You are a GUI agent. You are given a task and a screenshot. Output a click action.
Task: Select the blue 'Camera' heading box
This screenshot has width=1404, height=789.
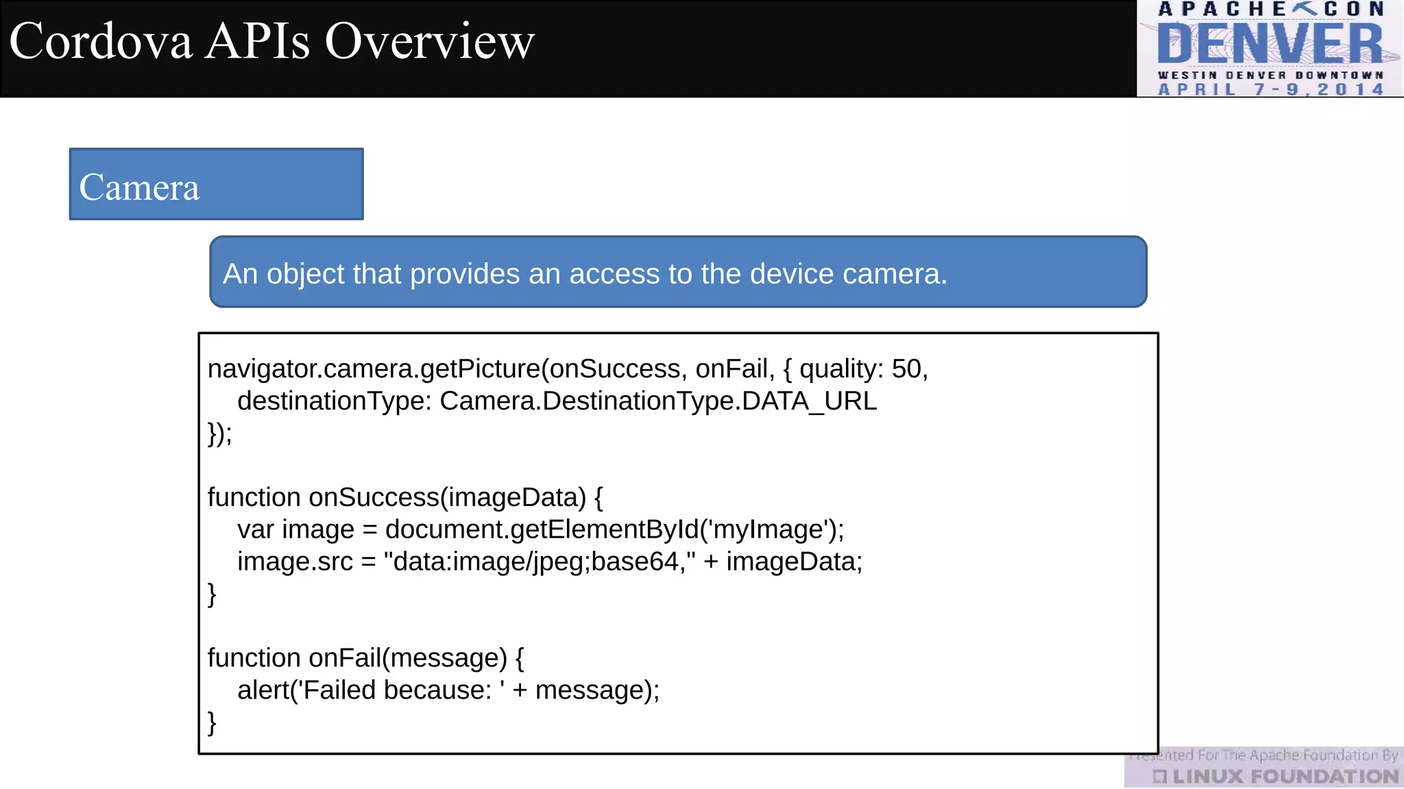tap(217, 184)
